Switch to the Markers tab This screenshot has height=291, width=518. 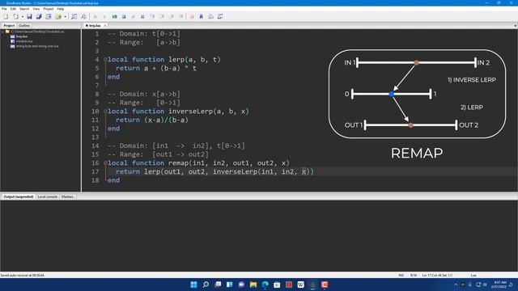point(67,196)
